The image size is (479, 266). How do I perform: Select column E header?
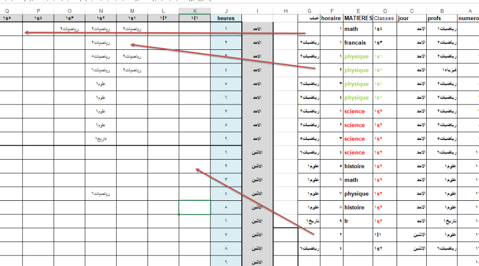point(358,11)
